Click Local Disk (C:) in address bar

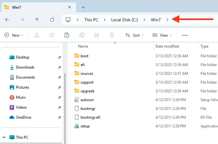pyautogui.click(x=124, y=20)
